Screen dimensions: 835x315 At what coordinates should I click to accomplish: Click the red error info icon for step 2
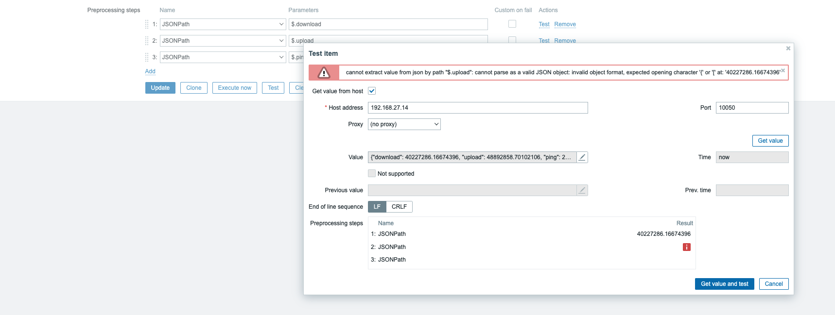click(686, 247)
